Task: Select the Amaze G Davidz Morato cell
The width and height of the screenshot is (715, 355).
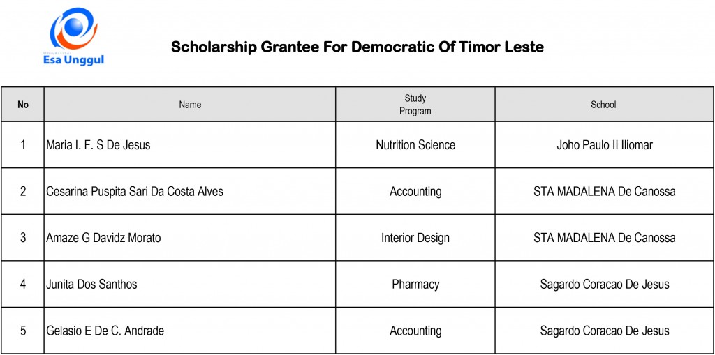Action: (x=190, y=238)
